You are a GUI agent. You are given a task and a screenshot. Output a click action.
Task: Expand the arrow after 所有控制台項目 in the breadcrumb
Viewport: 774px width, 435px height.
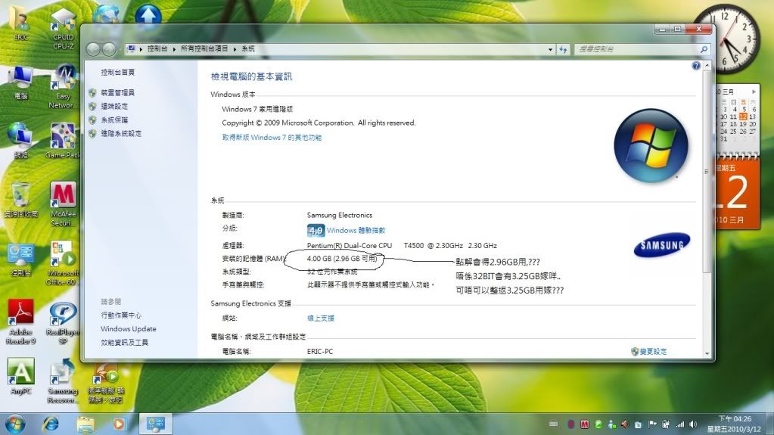(235, 49)
